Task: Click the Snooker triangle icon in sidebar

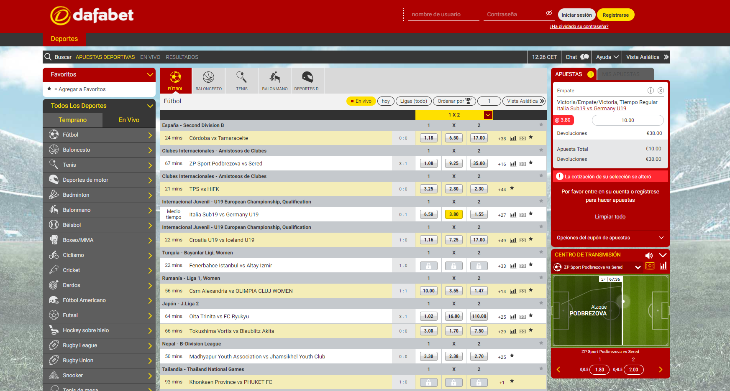Action: [x=54, y=375]
